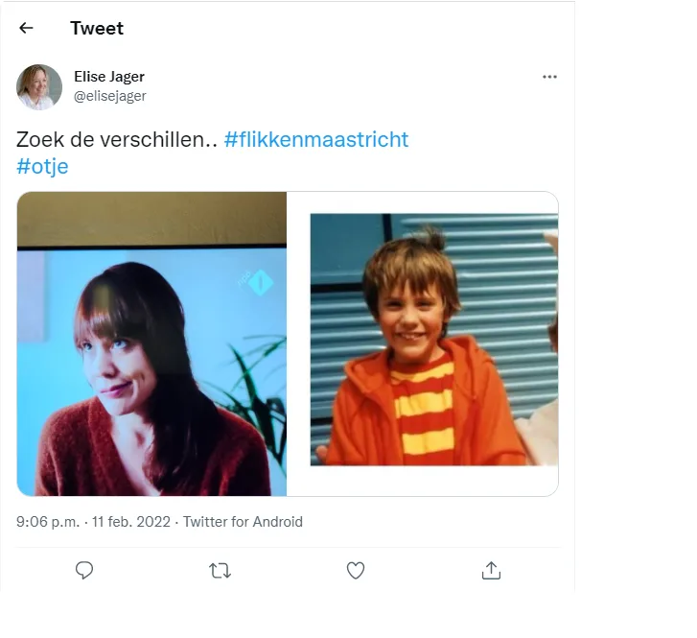This screenshot has width=697, height=638.
Task: Open the share icon options
Action: 491,570
